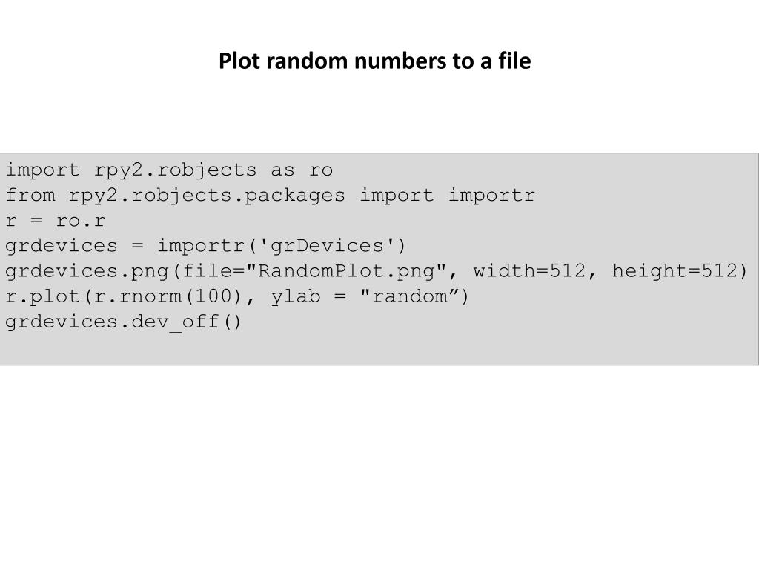Click 'r.rnorm(100)' in the plot call

pos(167,296)
